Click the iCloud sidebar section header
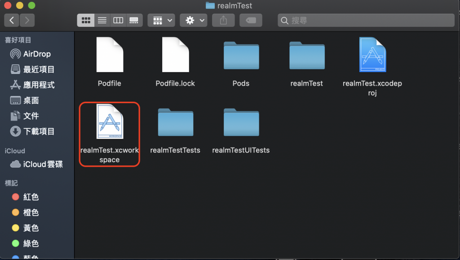460x260 pixels. coord(15,151)
